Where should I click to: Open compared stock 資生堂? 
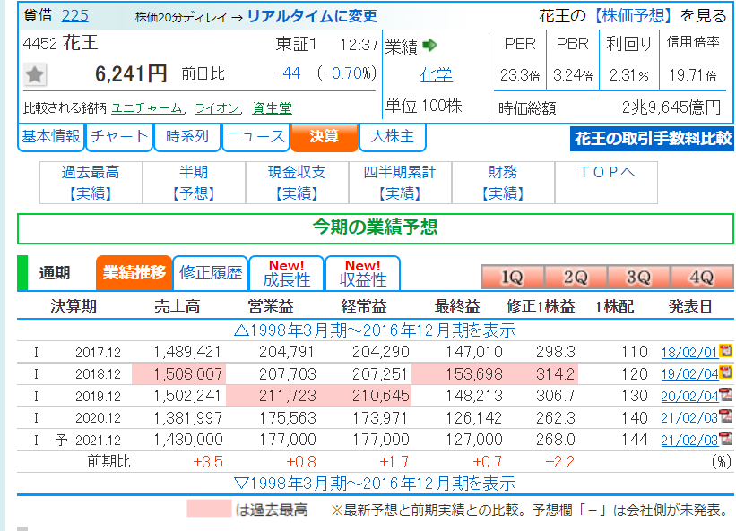272,108
